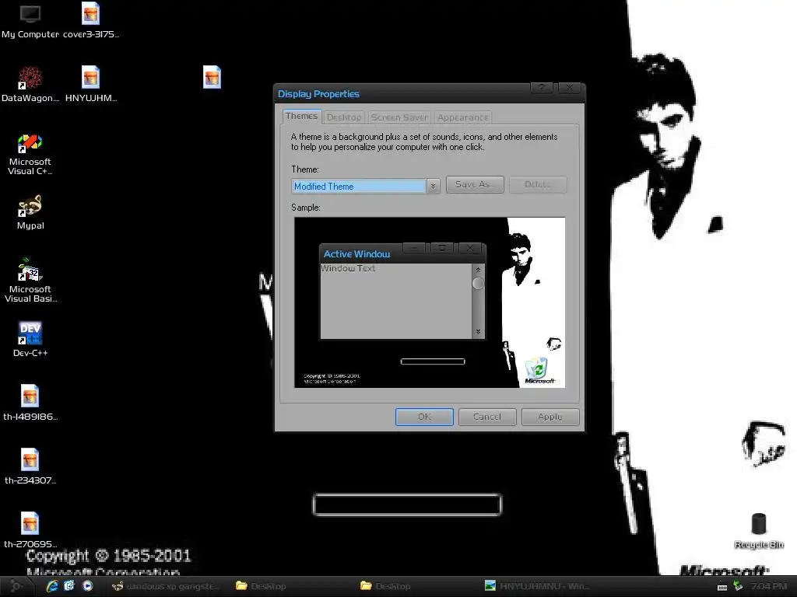The height and width of the screenshot is (597, 797).
Task: Select the unlabeled image file on desktop
Action: click(212, 77)
